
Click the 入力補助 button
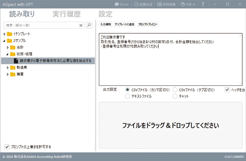[x=106, y=24]
